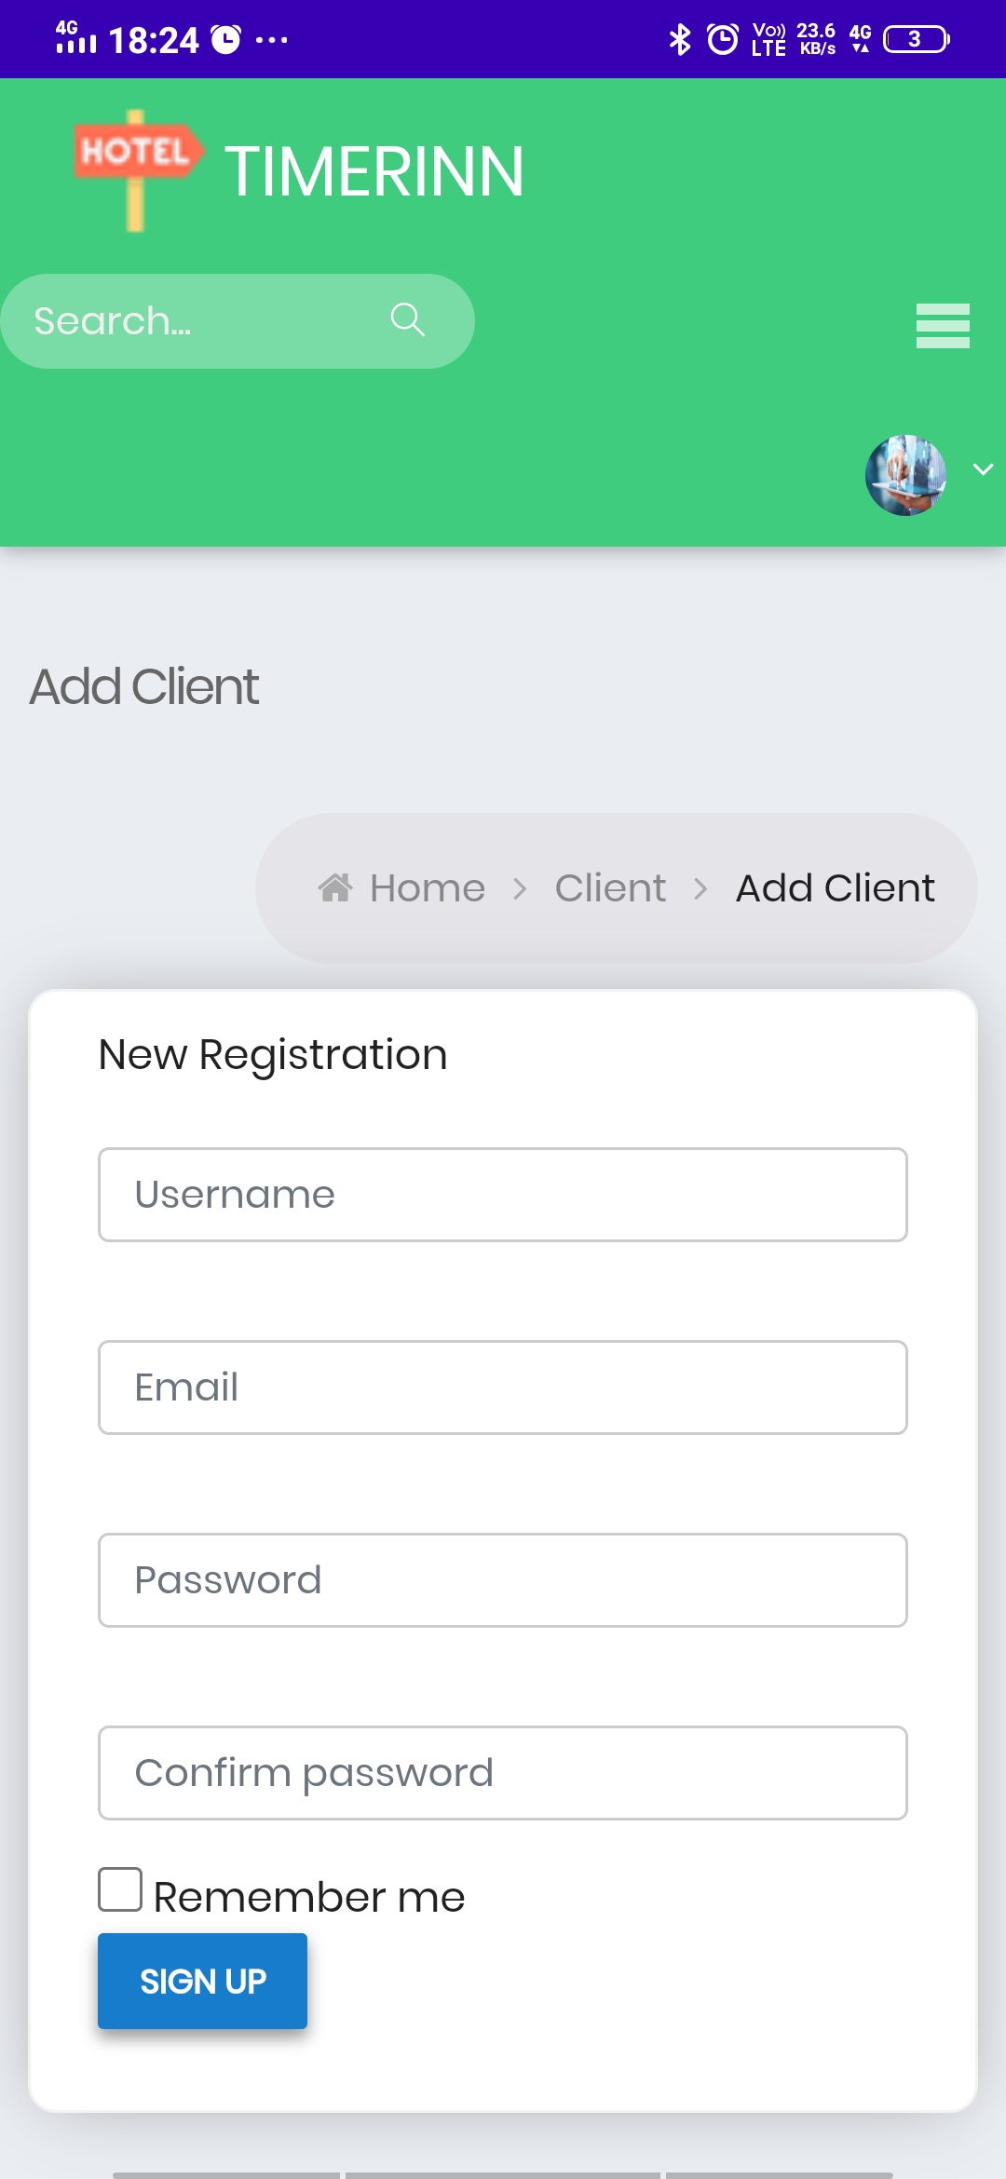Image resolution: width=1006 pixels, height=2179 pixels.
Task: Focus the Username input field
Action: [503, 1195]
